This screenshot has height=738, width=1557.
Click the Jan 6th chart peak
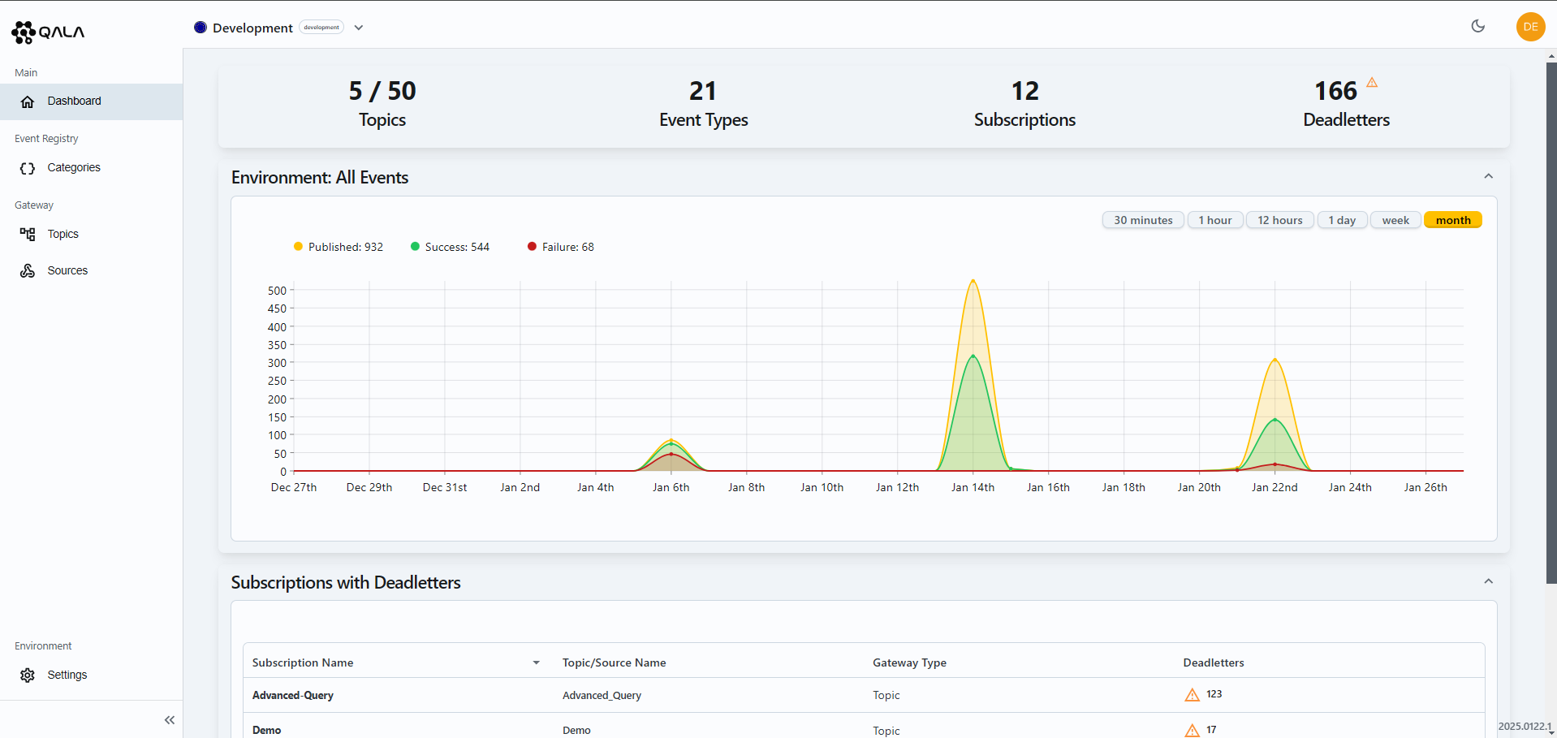pos(671,440)
